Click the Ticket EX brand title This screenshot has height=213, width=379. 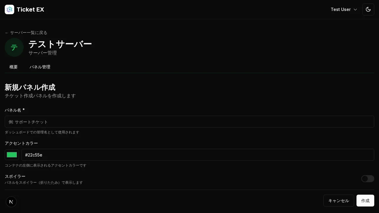(x=30, y=9)
